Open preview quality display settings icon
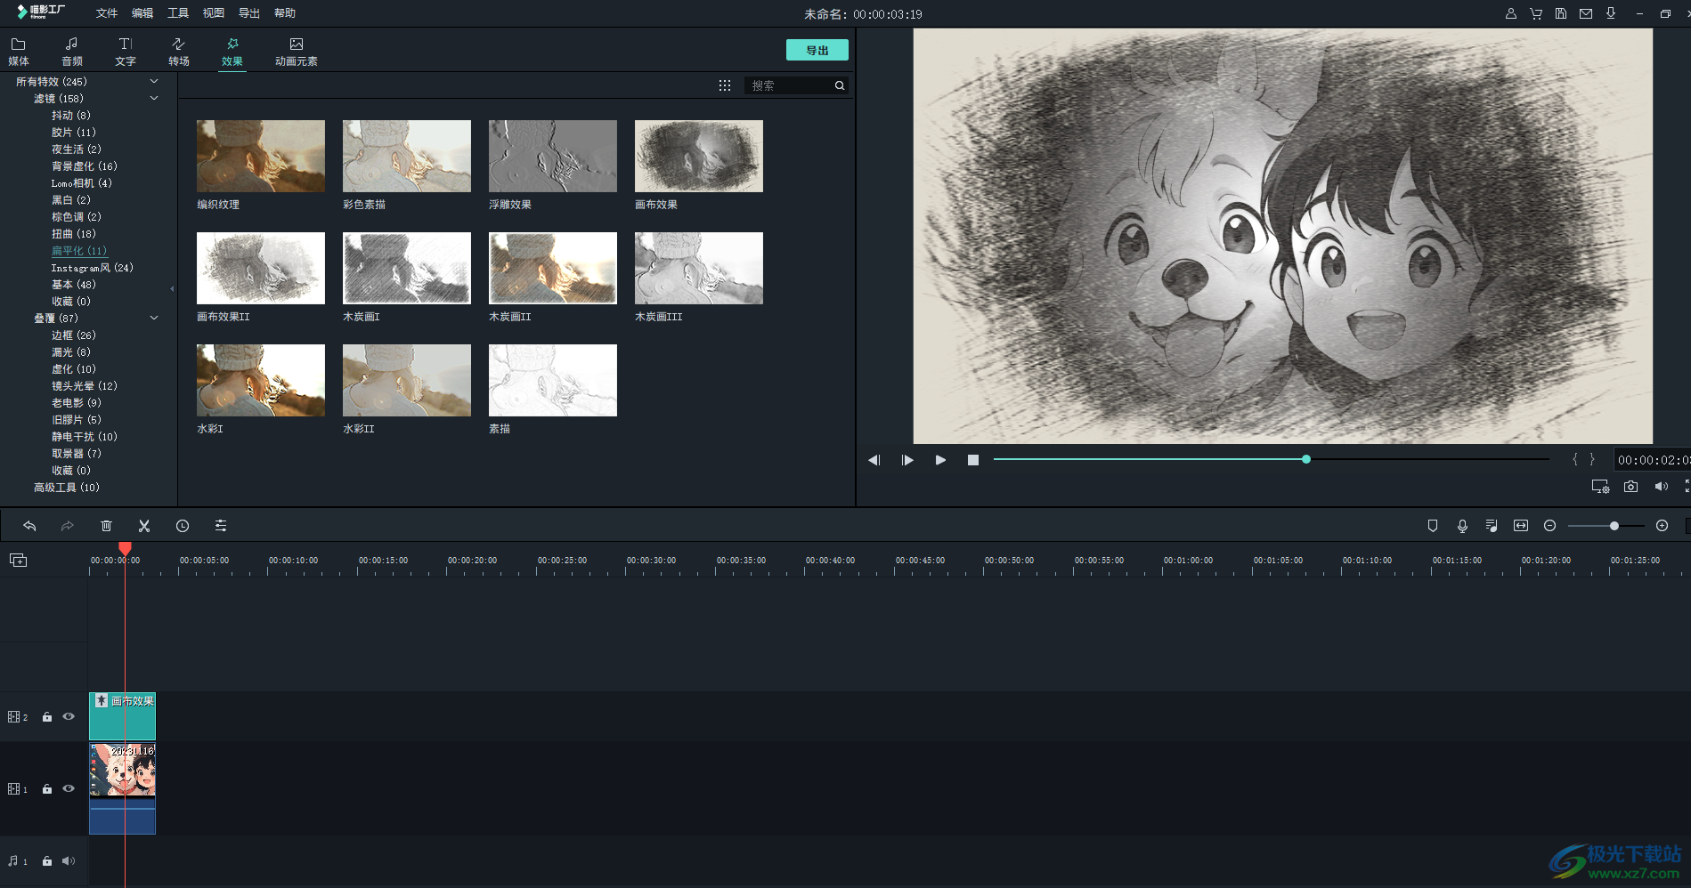Viewport: 1691px width, 888px height. click(1600, 487)
